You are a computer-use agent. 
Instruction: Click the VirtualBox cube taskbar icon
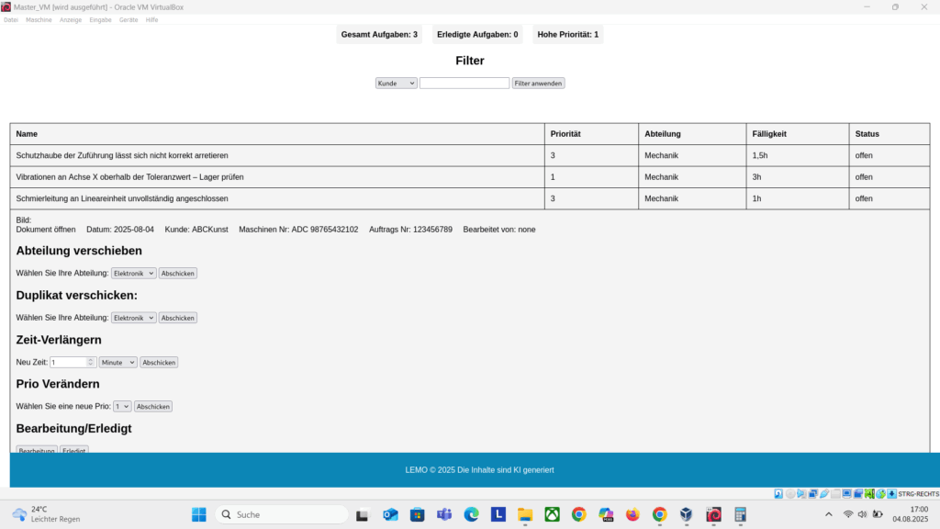[x=686, y=514]
